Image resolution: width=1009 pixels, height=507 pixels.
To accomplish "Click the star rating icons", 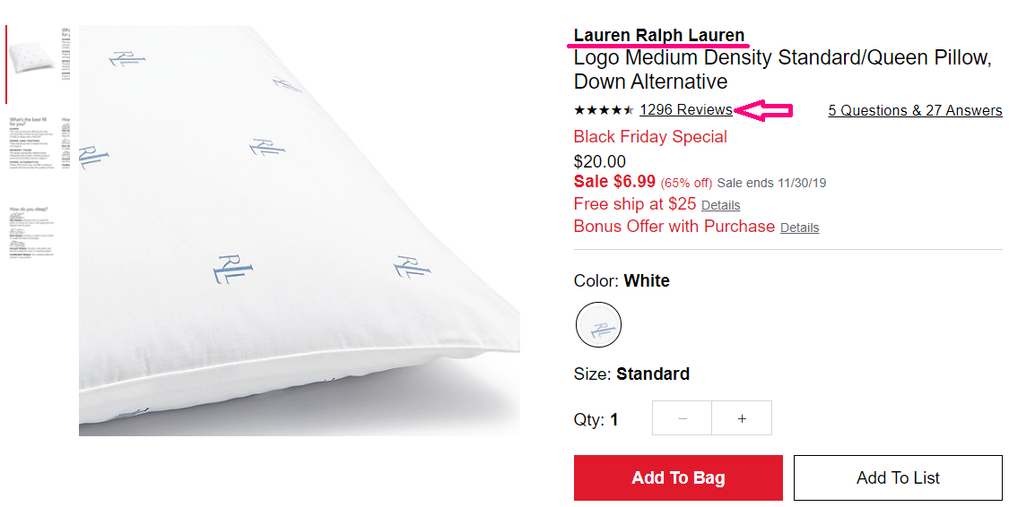I will tap(604, 110).
